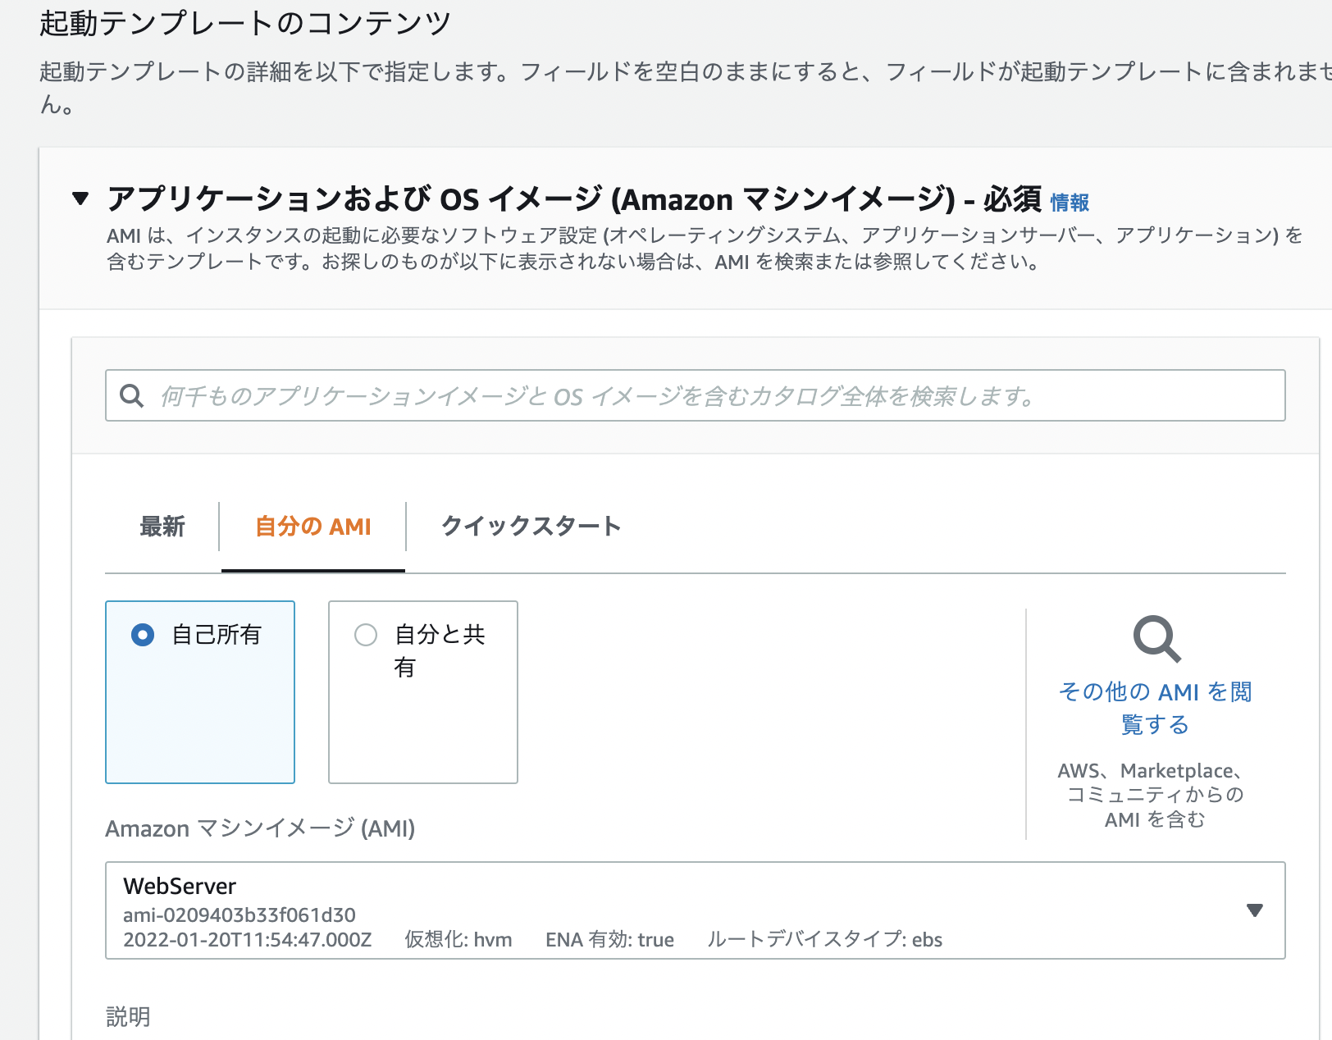
Task: Click inside the catalog search field
Action: point(574,395)
